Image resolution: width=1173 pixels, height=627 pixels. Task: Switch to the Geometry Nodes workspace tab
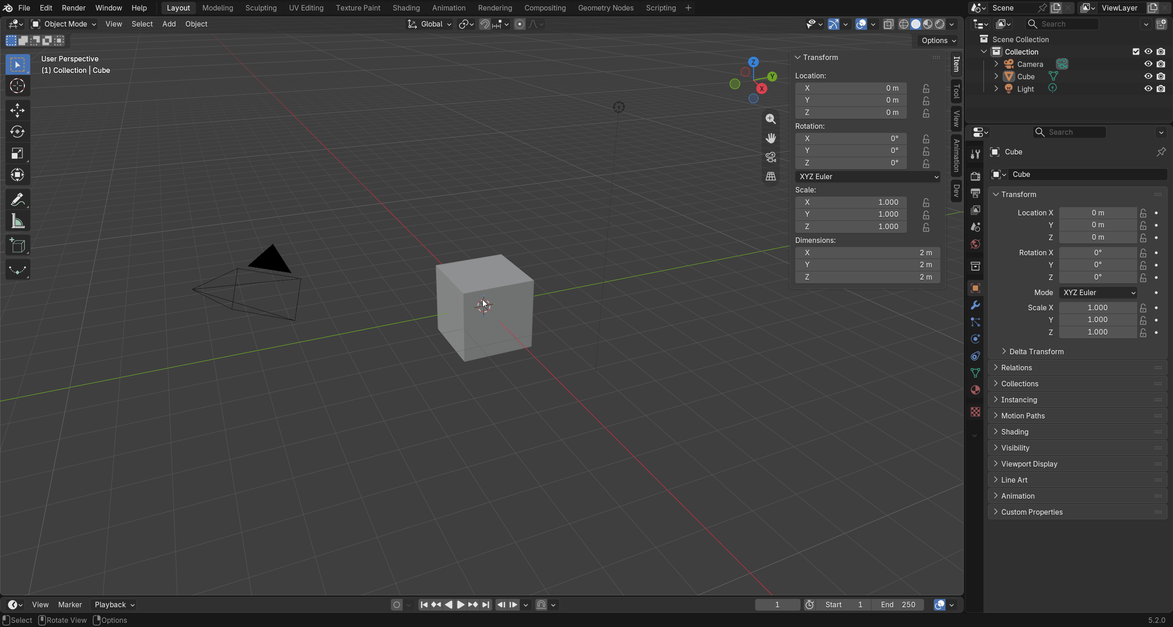point(606,8)
